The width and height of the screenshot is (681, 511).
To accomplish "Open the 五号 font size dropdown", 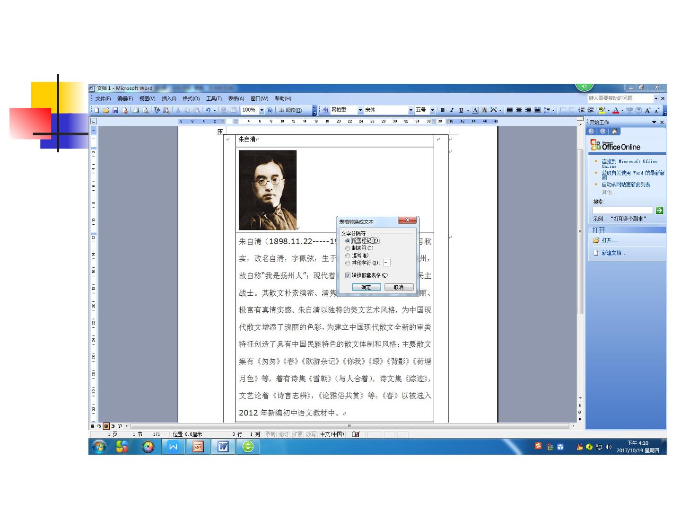I will 432,110.
